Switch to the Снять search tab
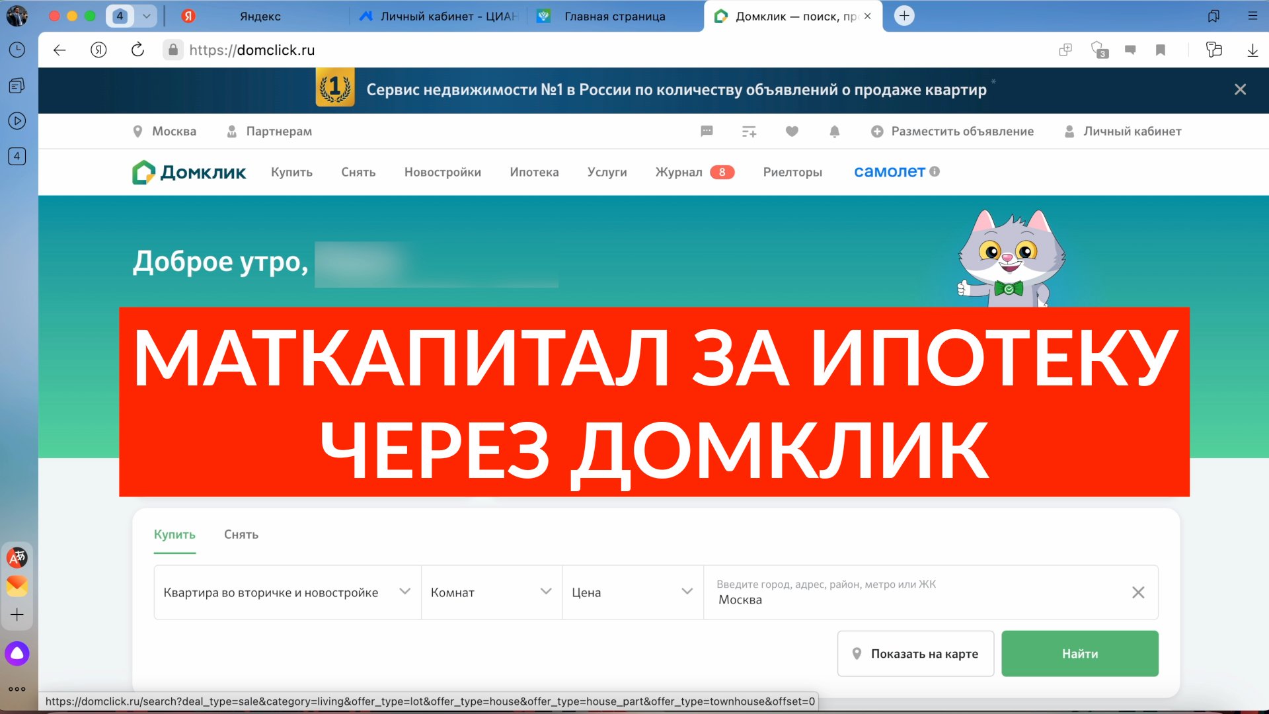The width and height of the screenshot is (1269, 714). pyautogui.click(x=241, y=535)
